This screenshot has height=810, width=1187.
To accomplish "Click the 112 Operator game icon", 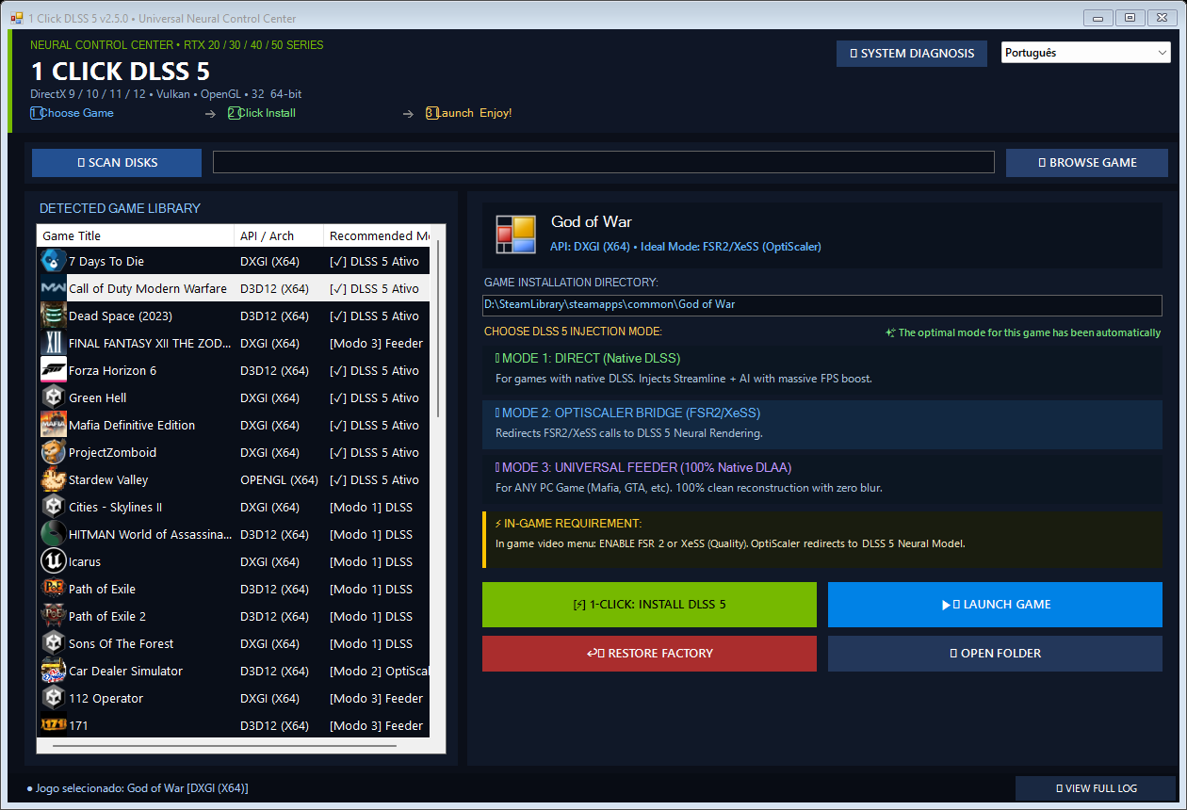I will [53, 698].
